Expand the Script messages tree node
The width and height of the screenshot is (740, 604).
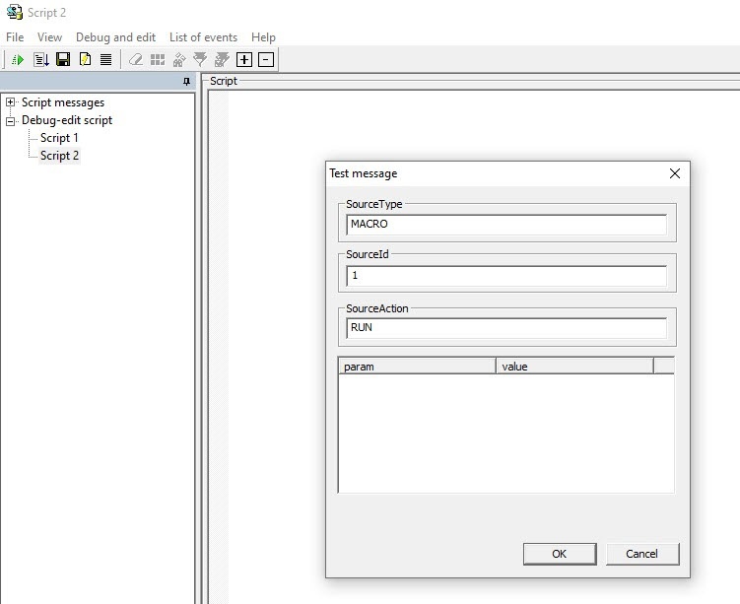coord(10,101)
